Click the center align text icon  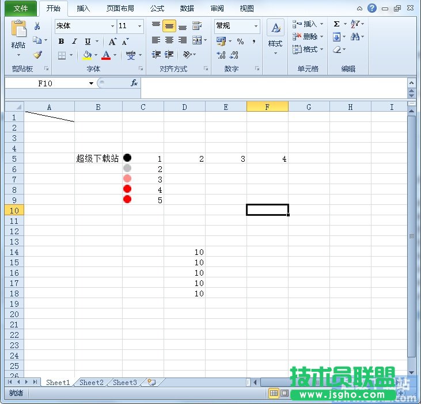coord(169,40)
